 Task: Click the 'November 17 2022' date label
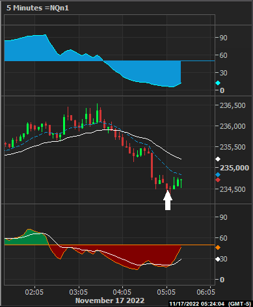pyautogui.click(x=110, y=300)
